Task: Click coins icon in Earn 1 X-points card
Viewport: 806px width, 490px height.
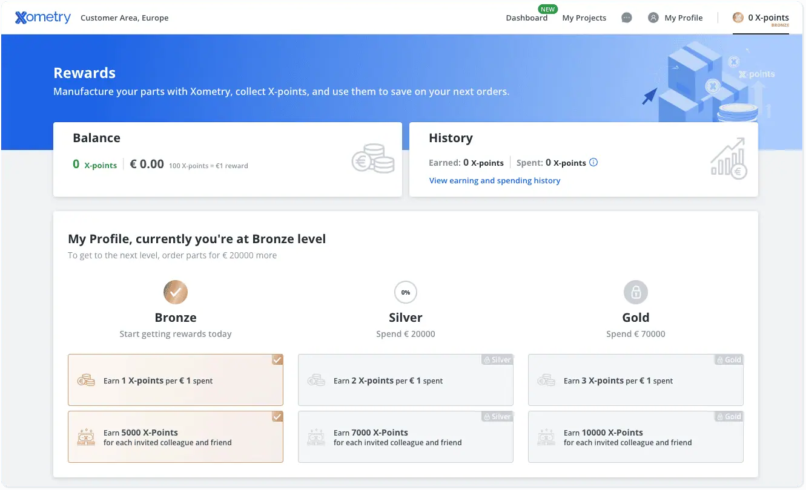Action: (x=86, y=381)
